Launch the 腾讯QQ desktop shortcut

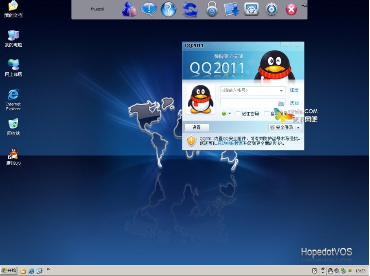pos(13,157)
